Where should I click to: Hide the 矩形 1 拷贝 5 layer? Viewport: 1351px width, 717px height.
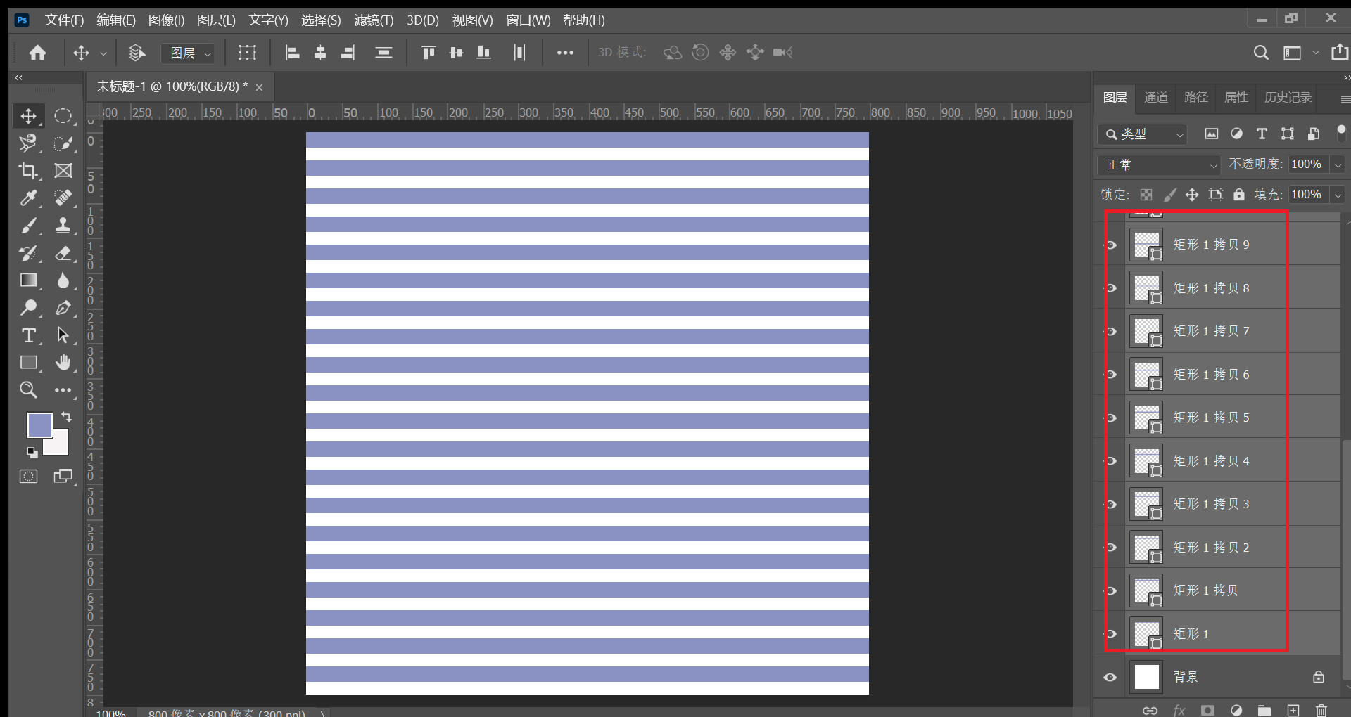[1111, 418]
